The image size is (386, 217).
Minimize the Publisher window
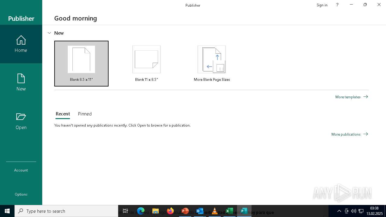pos(351,5)
